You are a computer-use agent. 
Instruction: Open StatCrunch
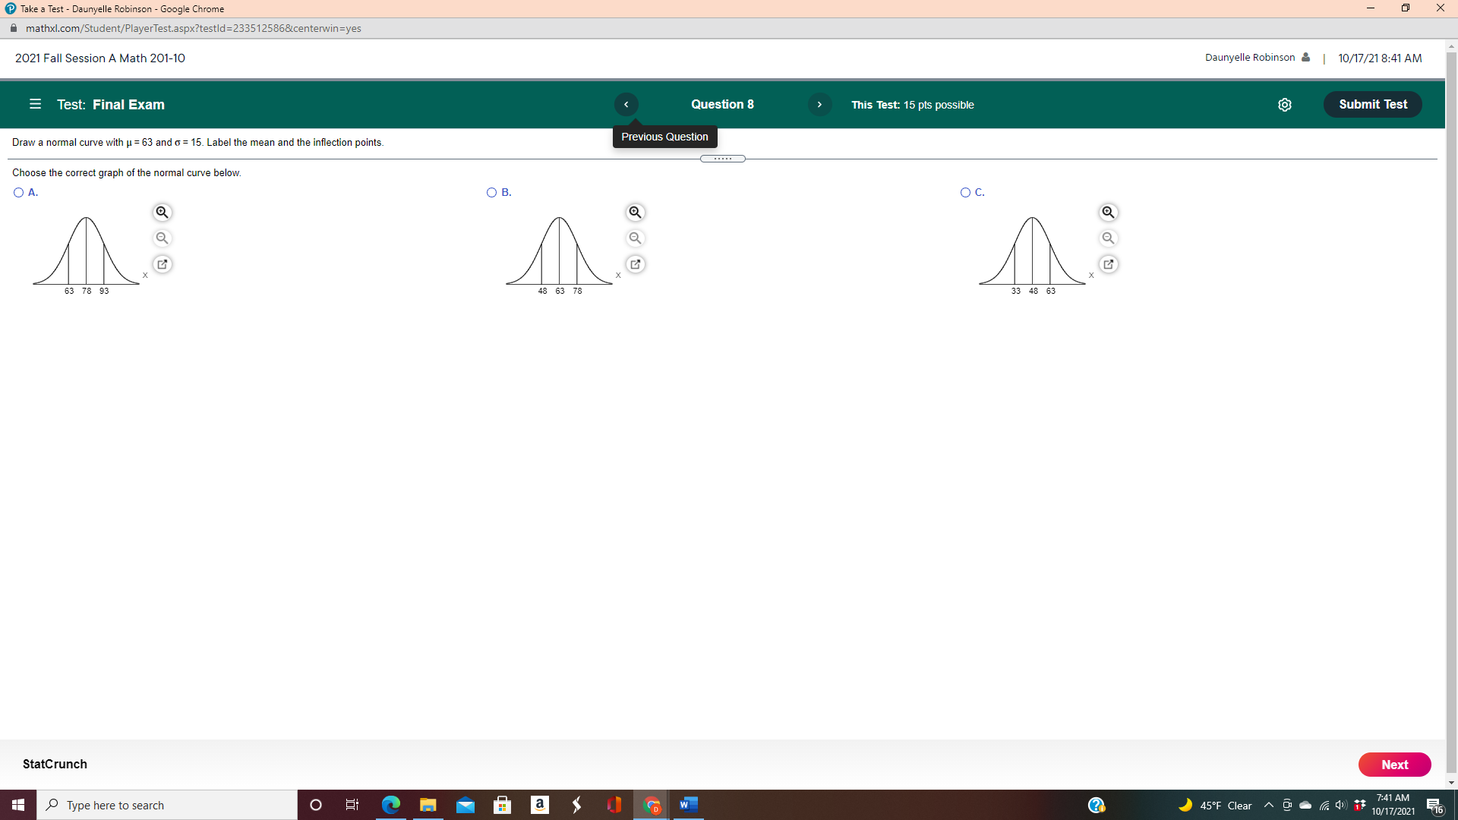coord(54,764)
